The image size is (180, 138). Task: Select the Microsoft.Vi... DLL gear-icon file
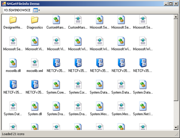[x=35, y=44]
